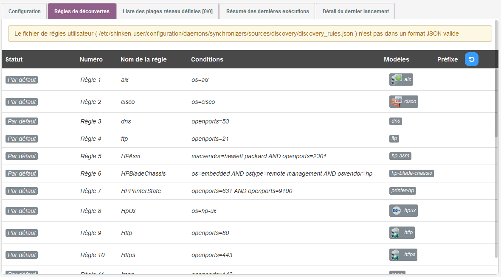Select the HPBladeChassis rule name
This screenshot has width=501, height=277.
point(143,173)
